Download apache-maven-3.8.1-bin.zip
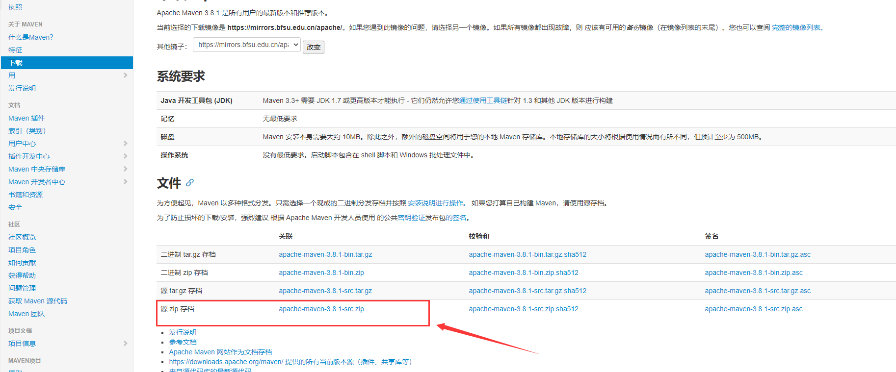The image size is (896, 372). click(x=321, y=273)
